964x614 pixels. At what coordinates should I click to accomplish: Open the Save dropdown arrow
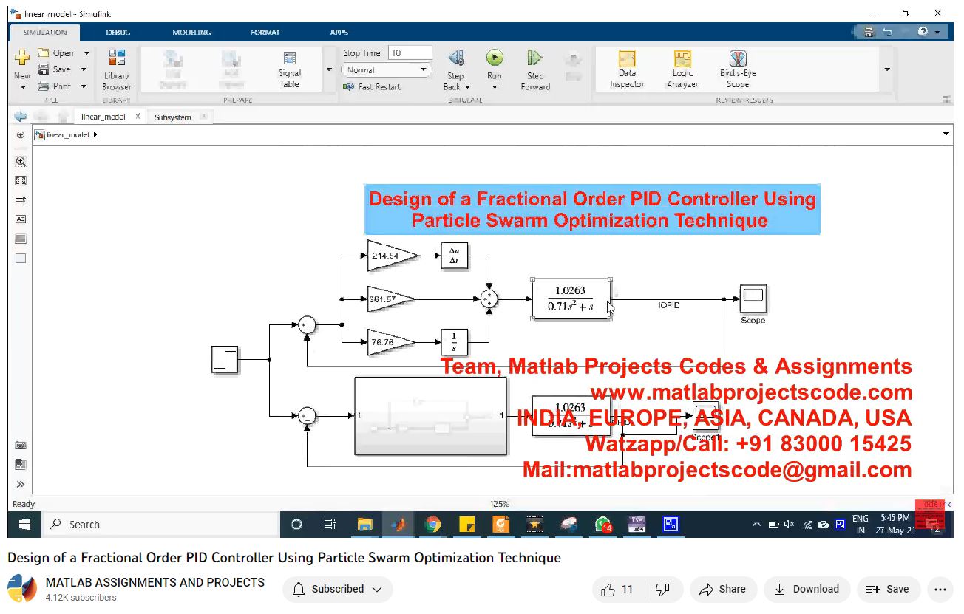pyautogui.click(x=84, y=69)
